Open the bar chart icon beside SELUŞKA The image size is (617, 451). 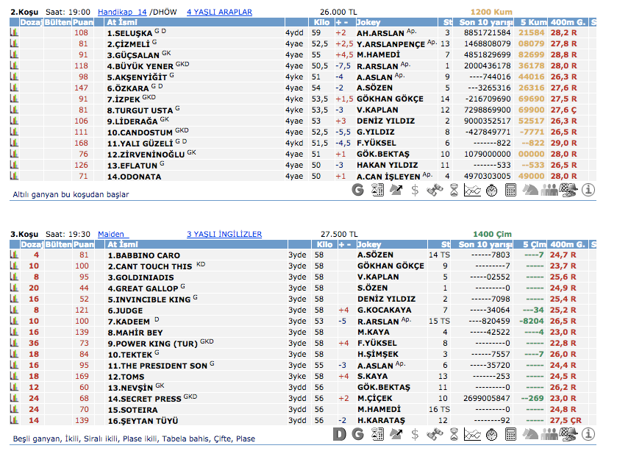click(x=13, y=33)
